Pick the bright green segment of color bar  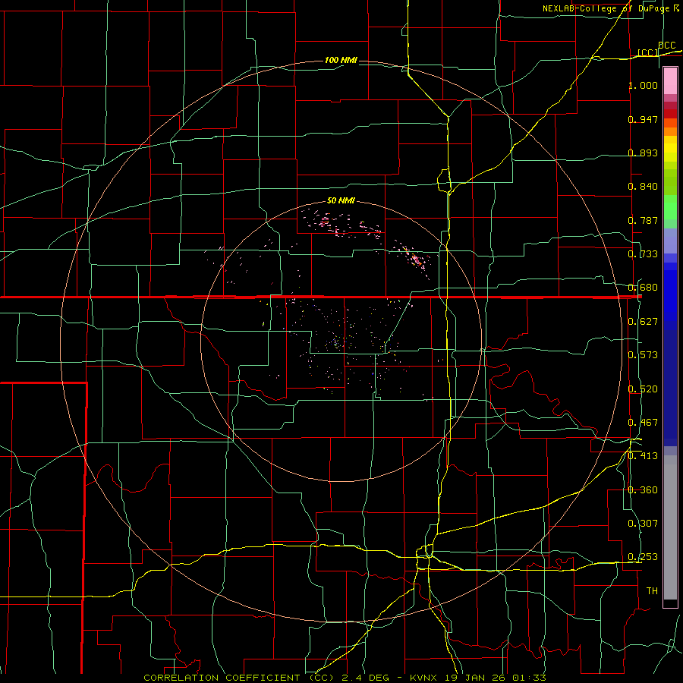pyautogui.click(x=670, y=207)
